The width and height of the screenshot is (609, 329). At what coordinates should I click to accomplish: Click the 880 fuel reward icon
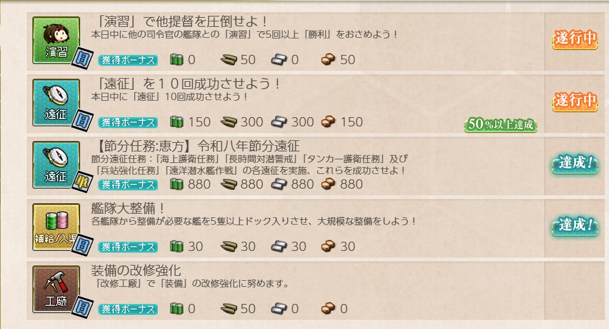tap(176, 184)
